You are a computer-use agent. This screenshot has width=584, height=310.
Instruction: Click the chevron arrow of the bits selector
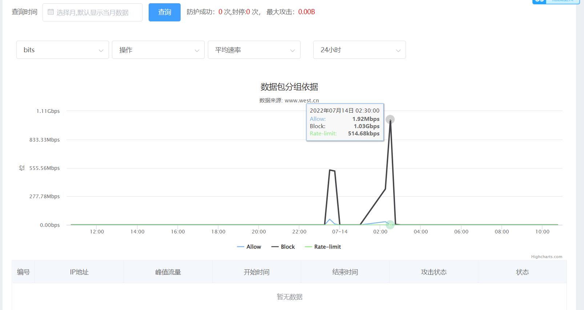pos(101,50)
